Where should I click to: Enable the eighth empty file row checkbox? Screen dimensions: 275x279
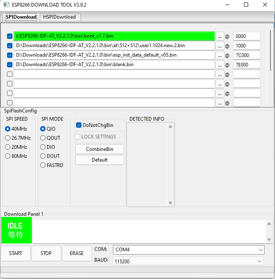pos(10,103)
